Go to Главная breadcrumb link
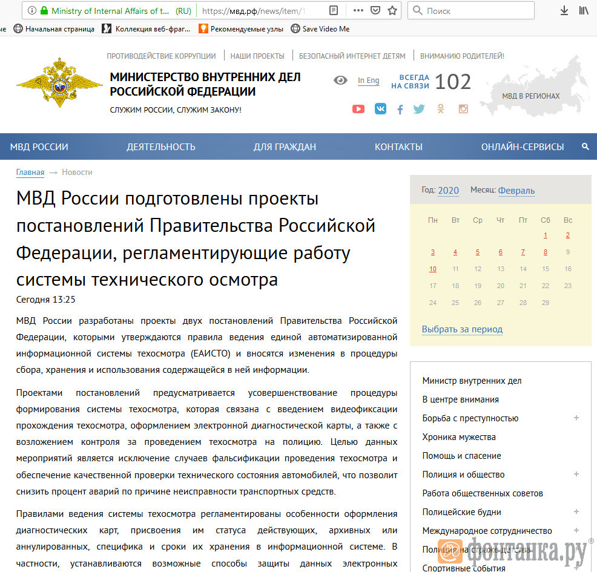Screen dimensions: 597x572 [x=30, y=173]
